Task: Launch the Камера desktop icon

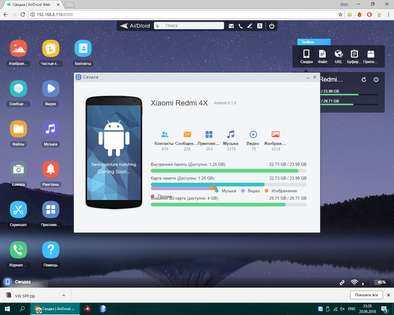Action: coord(18,169)
